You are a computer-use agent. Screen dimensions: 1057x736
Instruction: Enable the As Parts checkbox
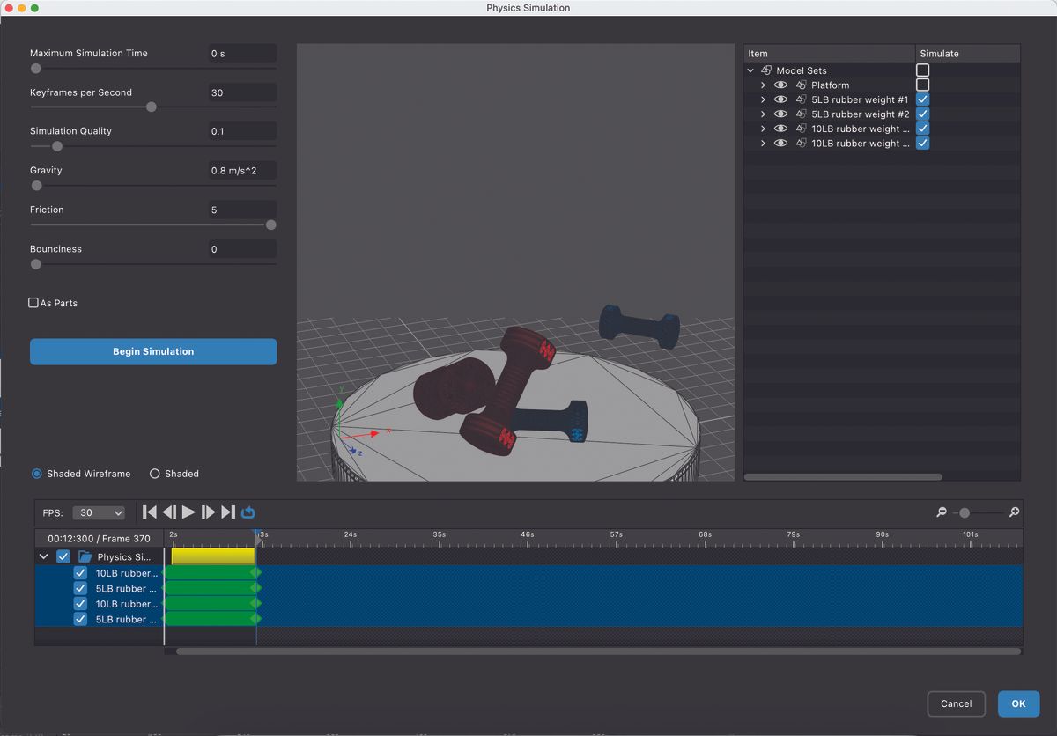pos(33,302)
